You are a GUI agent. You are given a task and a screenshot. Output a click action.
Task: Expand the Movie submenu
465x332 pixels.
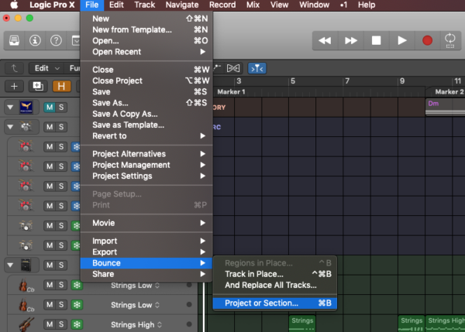[146, 223]
